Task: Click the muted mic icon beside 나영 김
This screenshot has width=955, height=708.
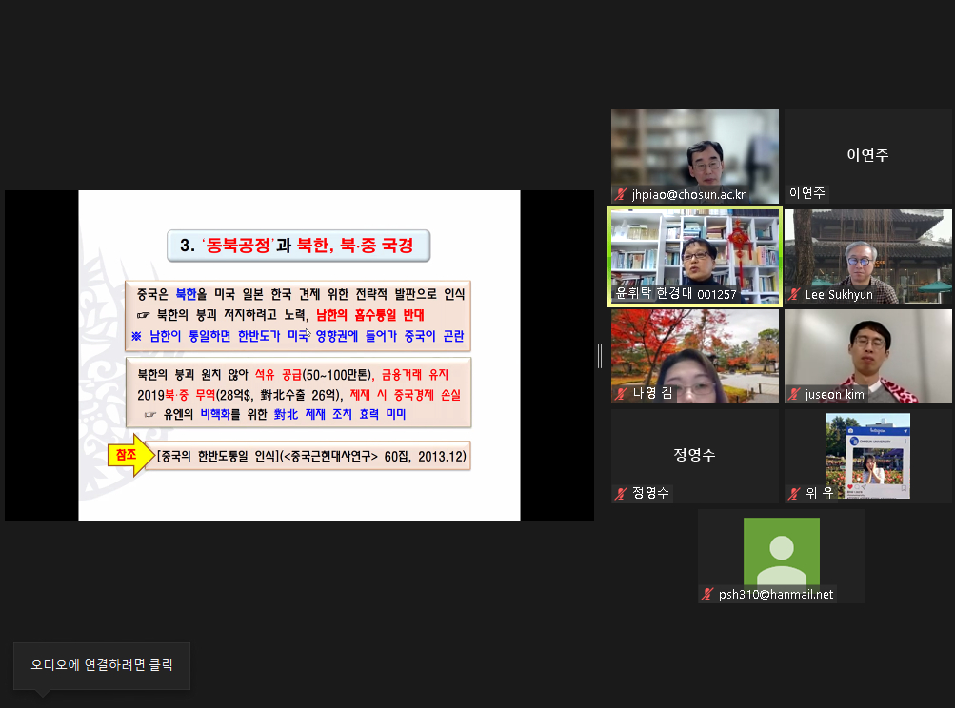Action: click(x=620, y=393)
